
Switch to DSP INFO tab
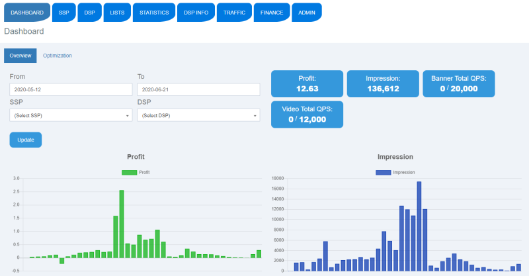point(196,13)
